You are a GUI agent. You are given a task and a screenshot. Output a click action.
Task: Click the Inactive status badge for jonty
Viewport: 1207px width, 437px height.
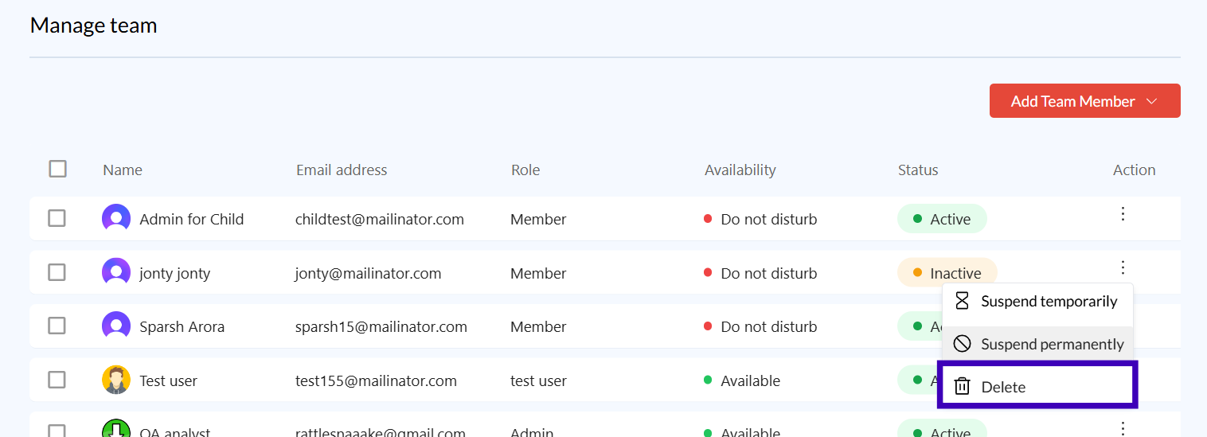point(947,273)
